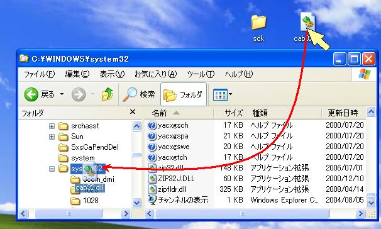Screen dimensions: 381x229
Task: Select the チャンネルの表示 shortcut icon
Action: [152, 200]
